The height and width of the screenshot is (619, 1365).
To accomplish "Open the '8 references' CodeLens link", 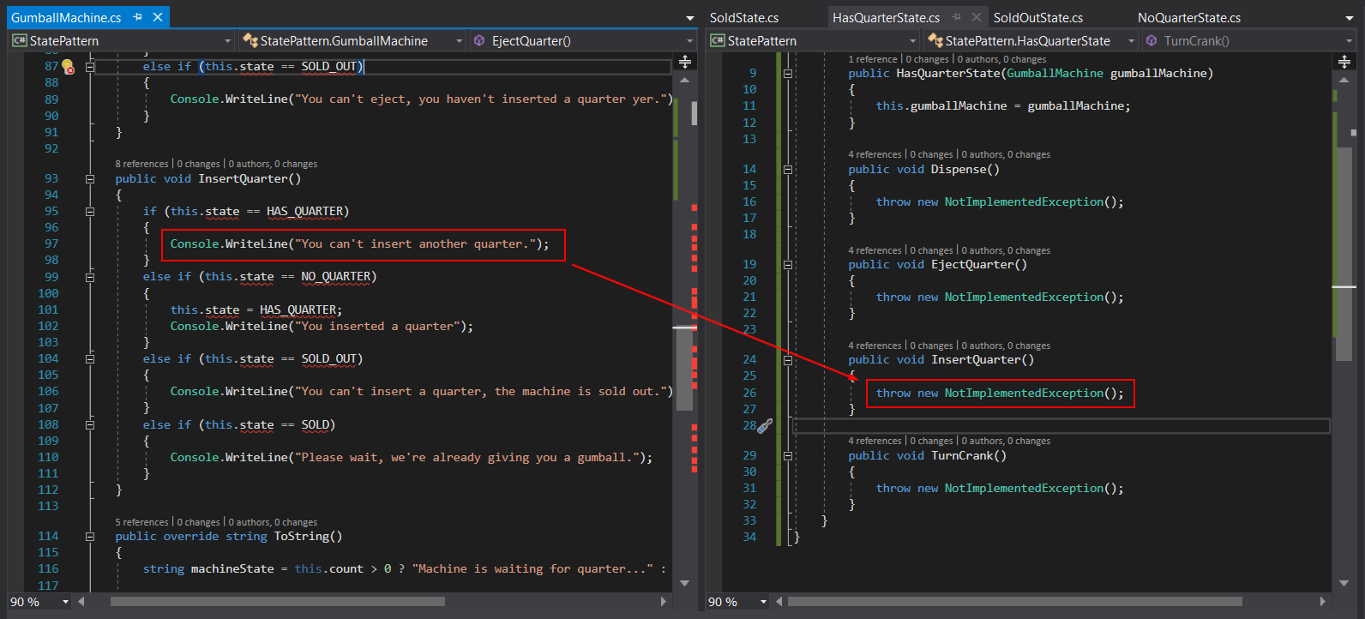I will (x=141, y=164).
